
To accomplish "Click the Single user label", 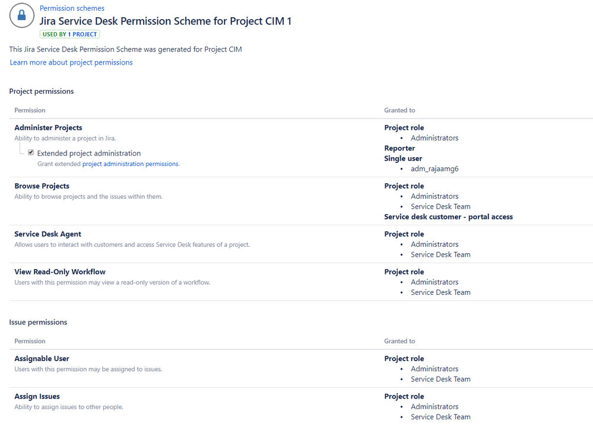I will click(403, 158).
